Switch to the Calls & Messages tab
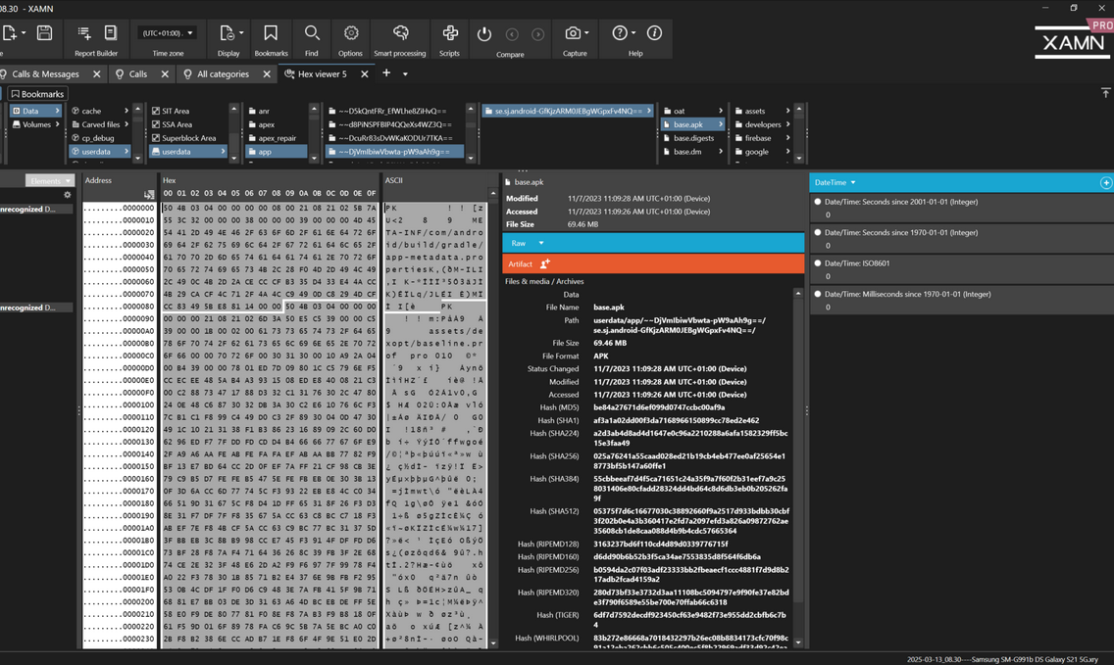The width and height of the screenshot is (1114, 665). click(x=45, y=74)
